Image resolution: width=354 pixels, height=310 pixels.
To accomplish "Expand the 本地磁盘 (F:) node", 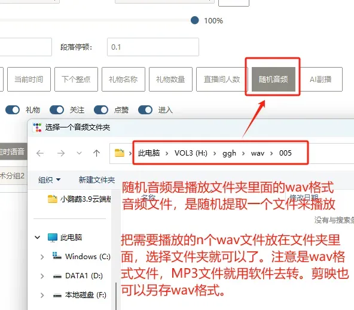I will 42,295.
